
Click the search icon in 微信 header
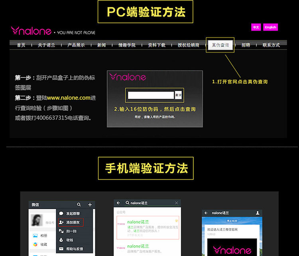(x=79, y=205)
